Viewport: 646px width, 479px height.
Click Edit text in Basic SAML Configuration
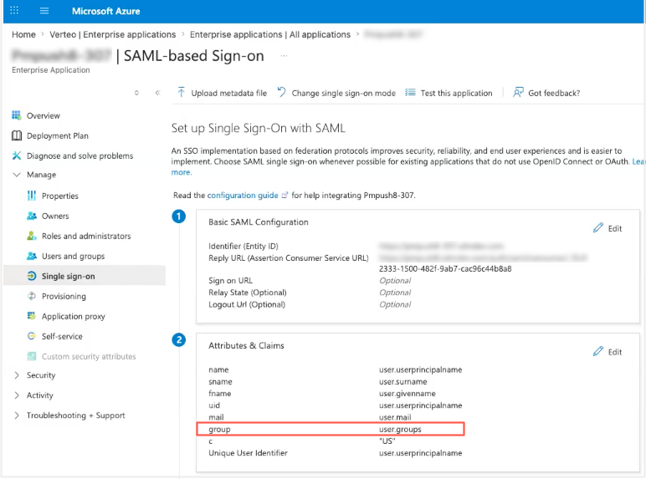615,228
